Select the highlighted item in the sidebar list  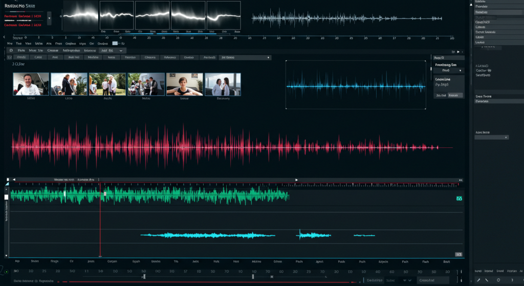pos(492,12)
